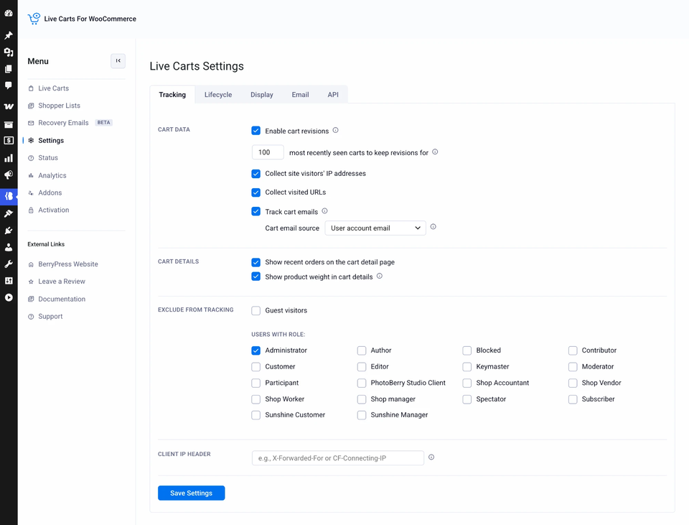Click the info icon next to Show product weight
Viewport: 689px width, 525px height.
380,276
